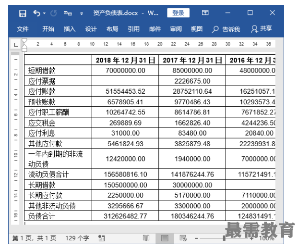Switch to the 审阅 tab
This screenshot has height=249, width=298.
point(176,29)
